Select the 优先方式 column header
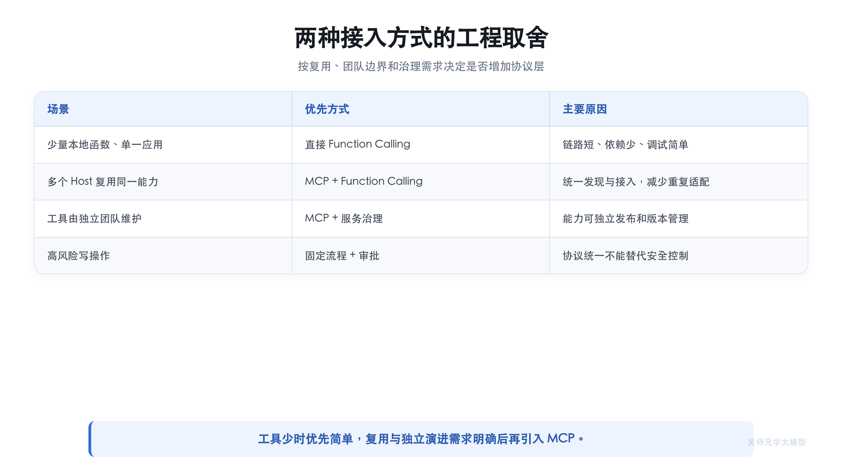The width and height of the screenshot is (842, 473). point(420,109)
